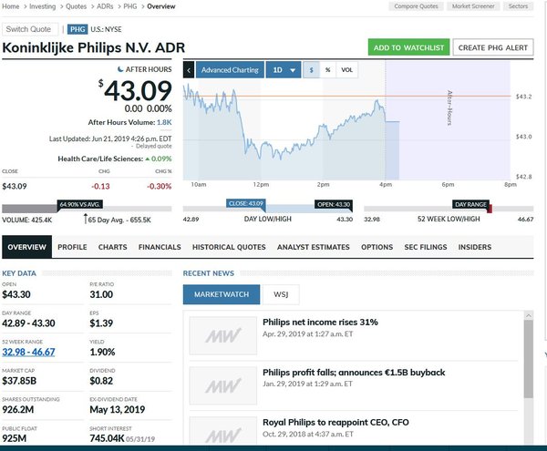547x451 pixels.
Task: Click the PHG ticker badge
Action: (78, 30)
